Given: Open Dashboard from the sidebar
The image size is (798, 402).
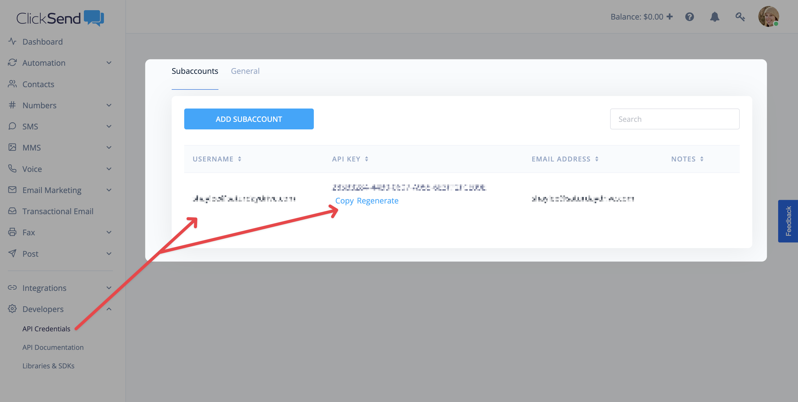Looking at the screenshot, I should [x=42, y=42].
